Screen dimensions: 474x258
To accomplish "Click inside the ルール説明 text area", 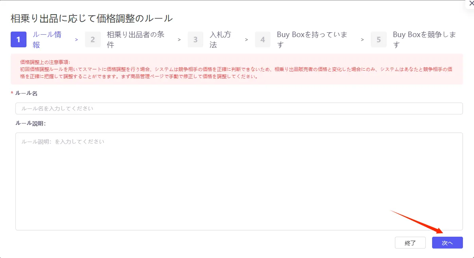I will tap(239, 181).
